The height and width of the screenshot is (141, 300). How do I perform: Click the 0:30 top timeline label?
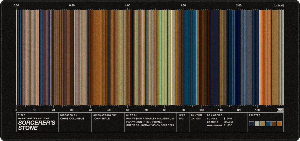tap(72, 5)
